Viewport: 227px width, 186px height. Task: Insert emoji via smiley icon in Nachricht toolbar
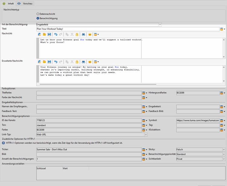point(90,35)
